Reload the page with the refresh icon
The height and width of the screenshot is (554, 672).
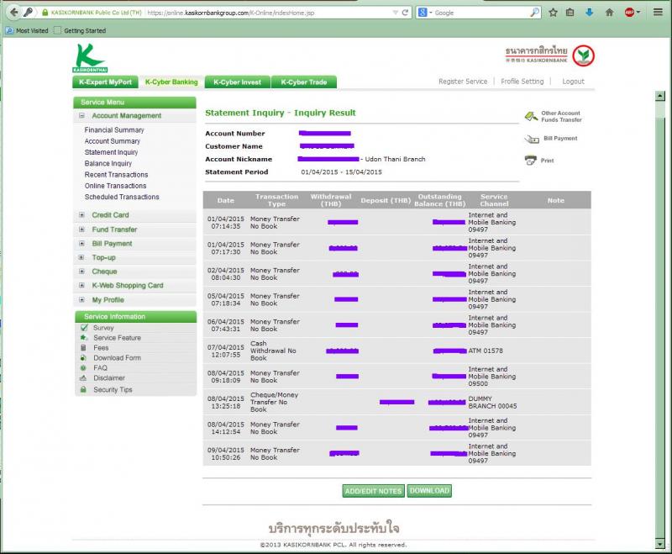coord(405,13)
